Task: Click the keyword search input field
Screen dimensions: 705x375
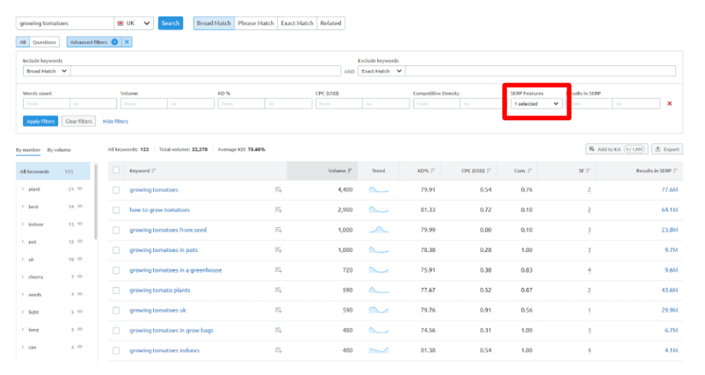Action: tap(65, 23)
